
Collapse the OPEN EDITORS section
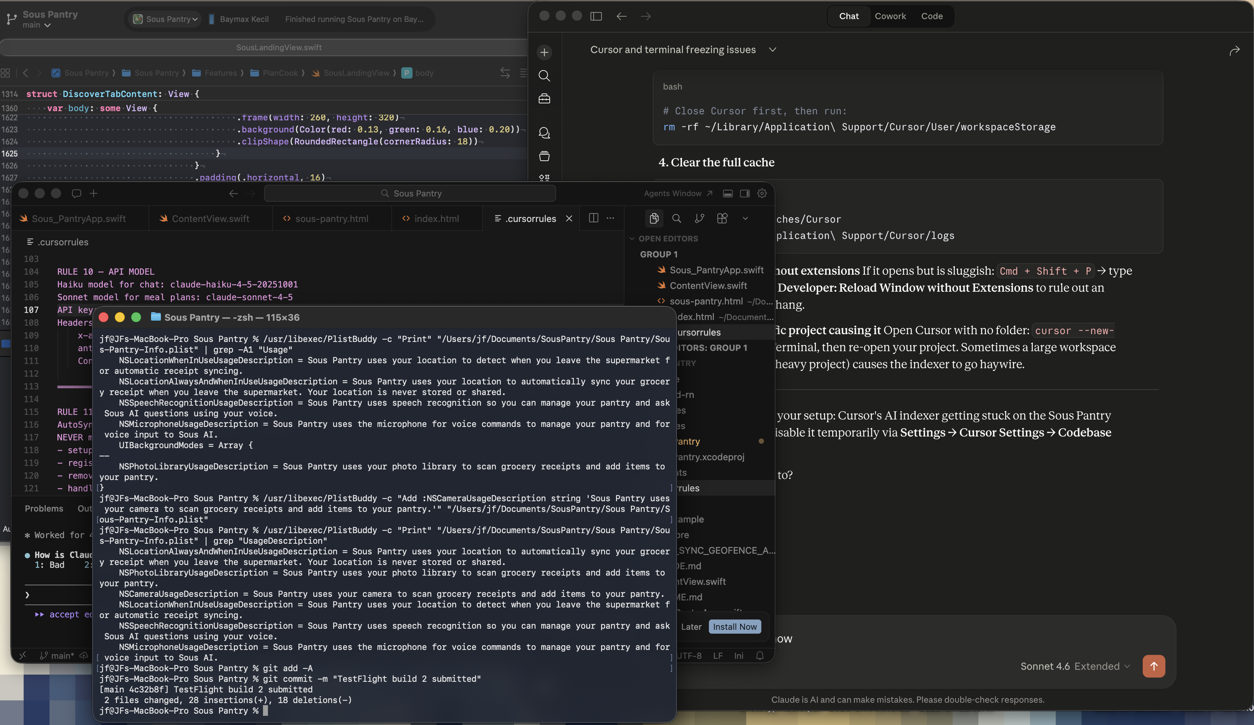(664, 239)
